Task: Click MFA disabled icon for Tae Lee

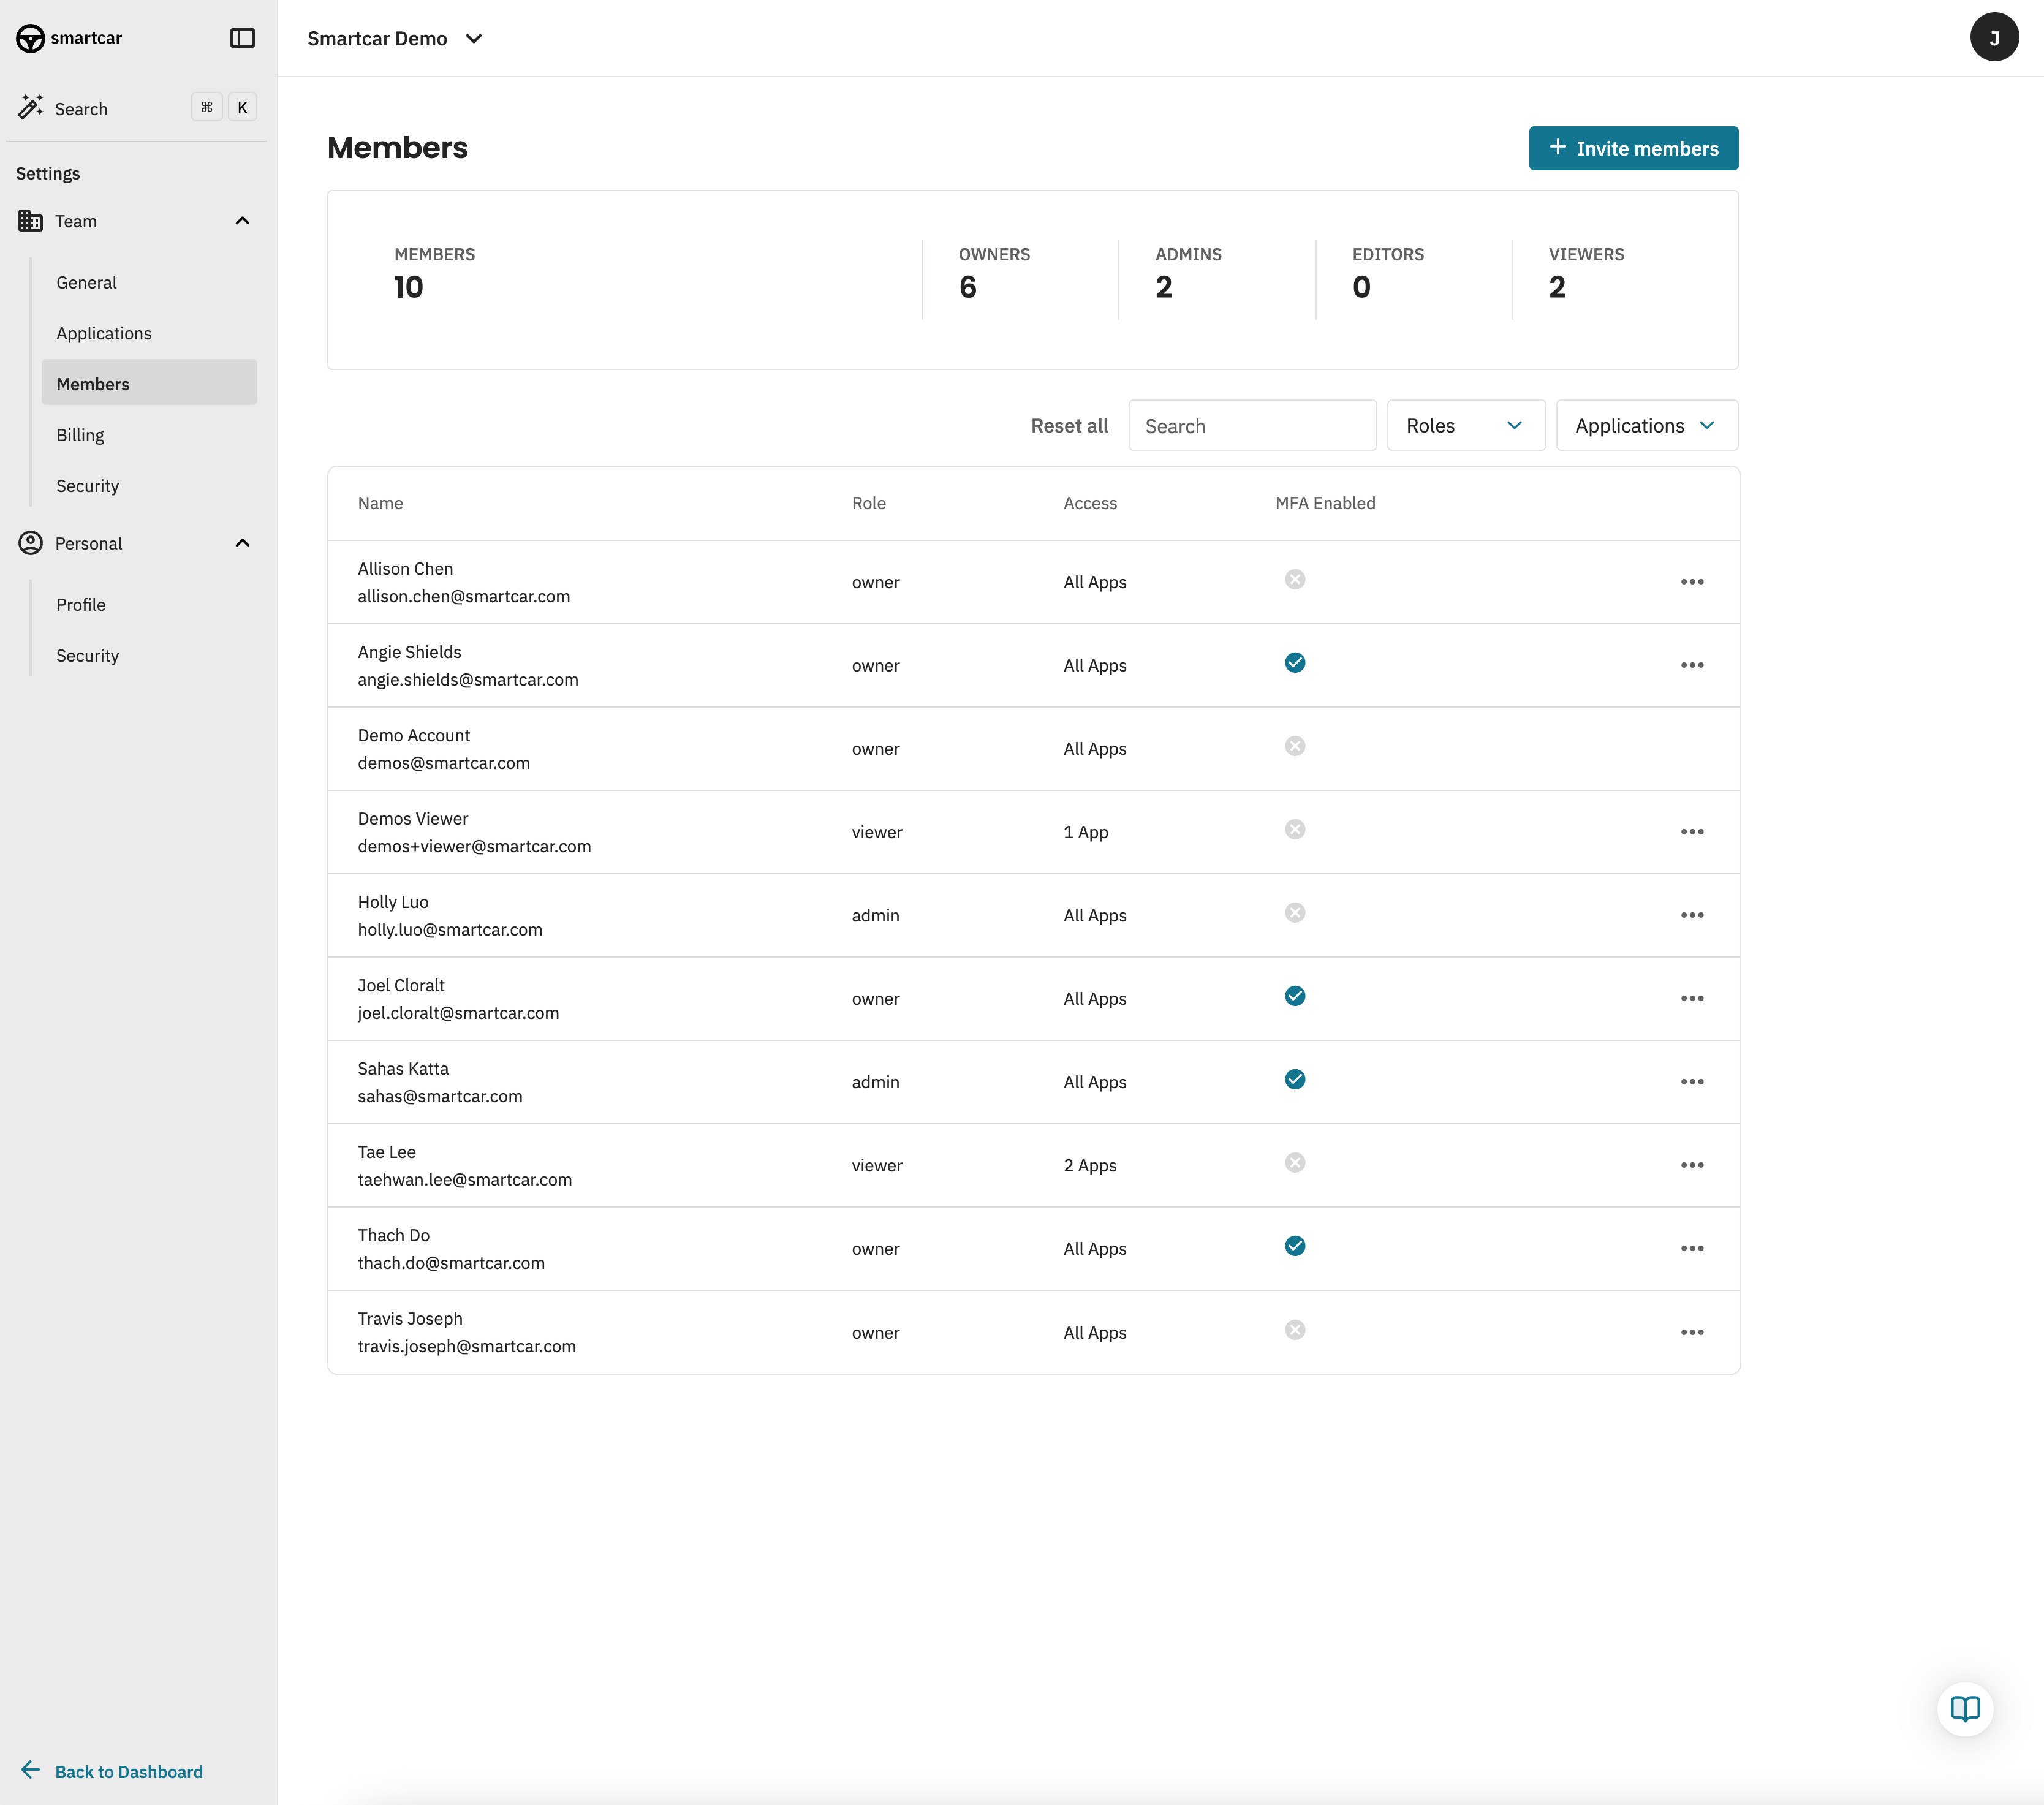Action: [x=1295, y=1163]
